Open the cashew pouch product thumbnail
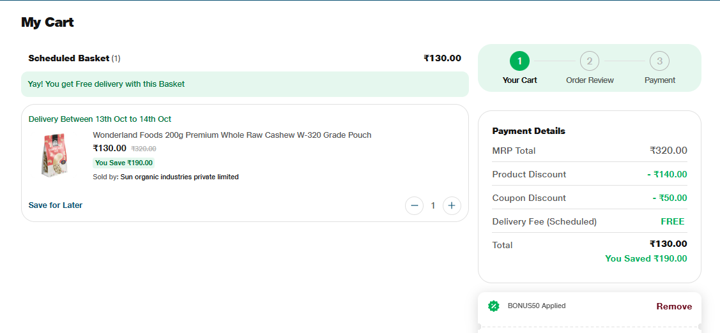Viewport: 720px width, 333px height. point(54,156)
